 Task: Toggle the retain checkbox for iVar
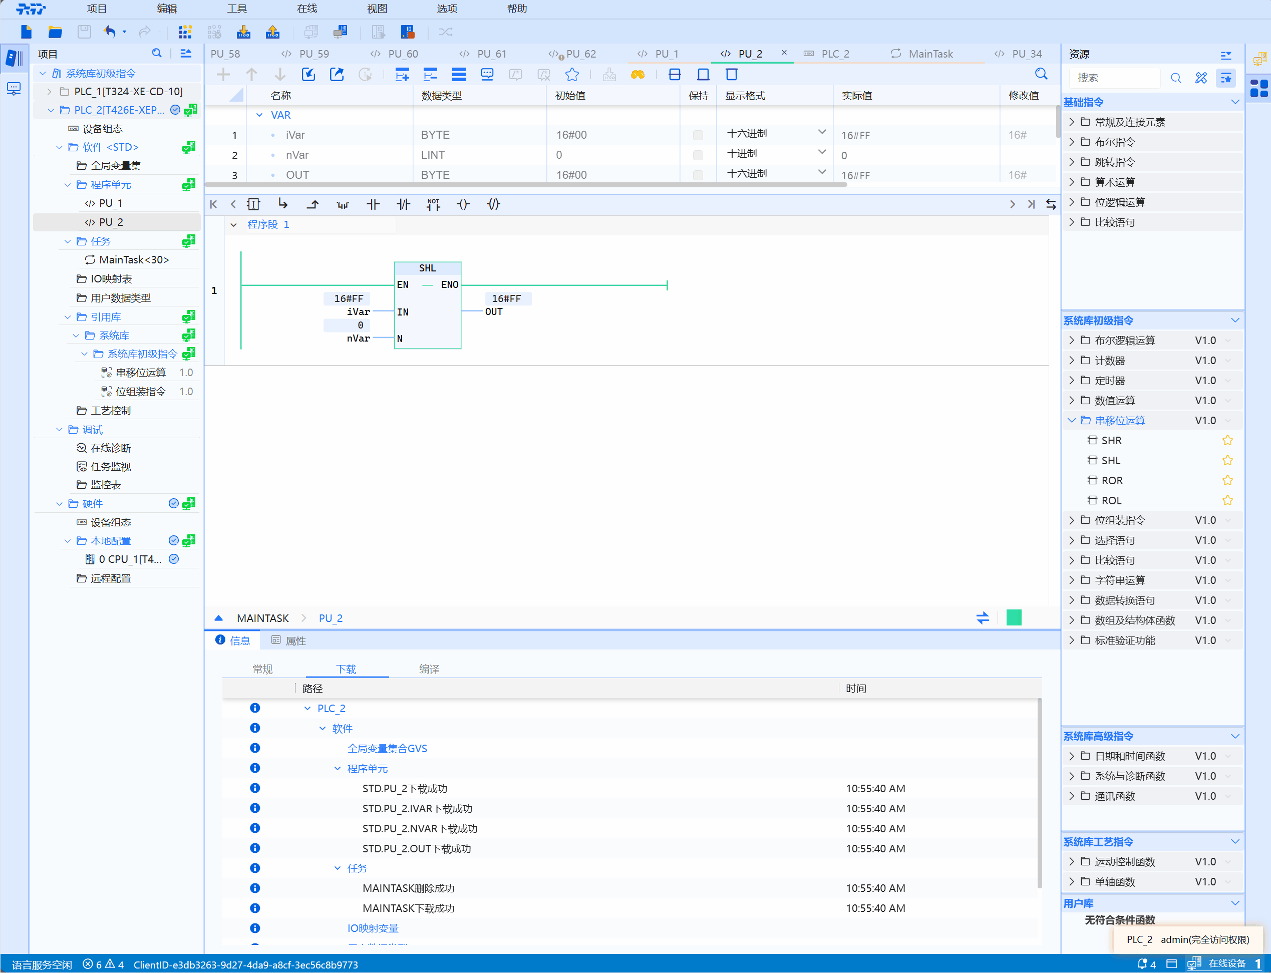(698, 135)
